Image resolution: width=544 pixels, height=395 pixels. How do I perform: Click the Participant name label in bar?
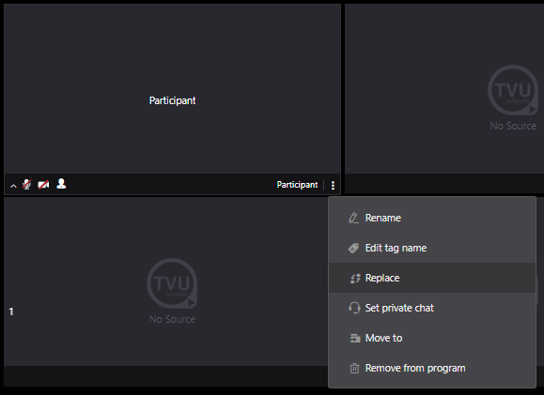[297, 185]
